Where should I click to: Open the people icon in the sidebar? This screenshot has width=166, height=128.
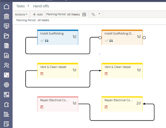6,65
